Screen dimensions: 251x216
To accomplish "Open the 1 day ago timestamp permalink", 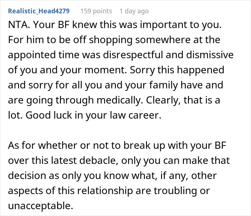I will point(134,11).
